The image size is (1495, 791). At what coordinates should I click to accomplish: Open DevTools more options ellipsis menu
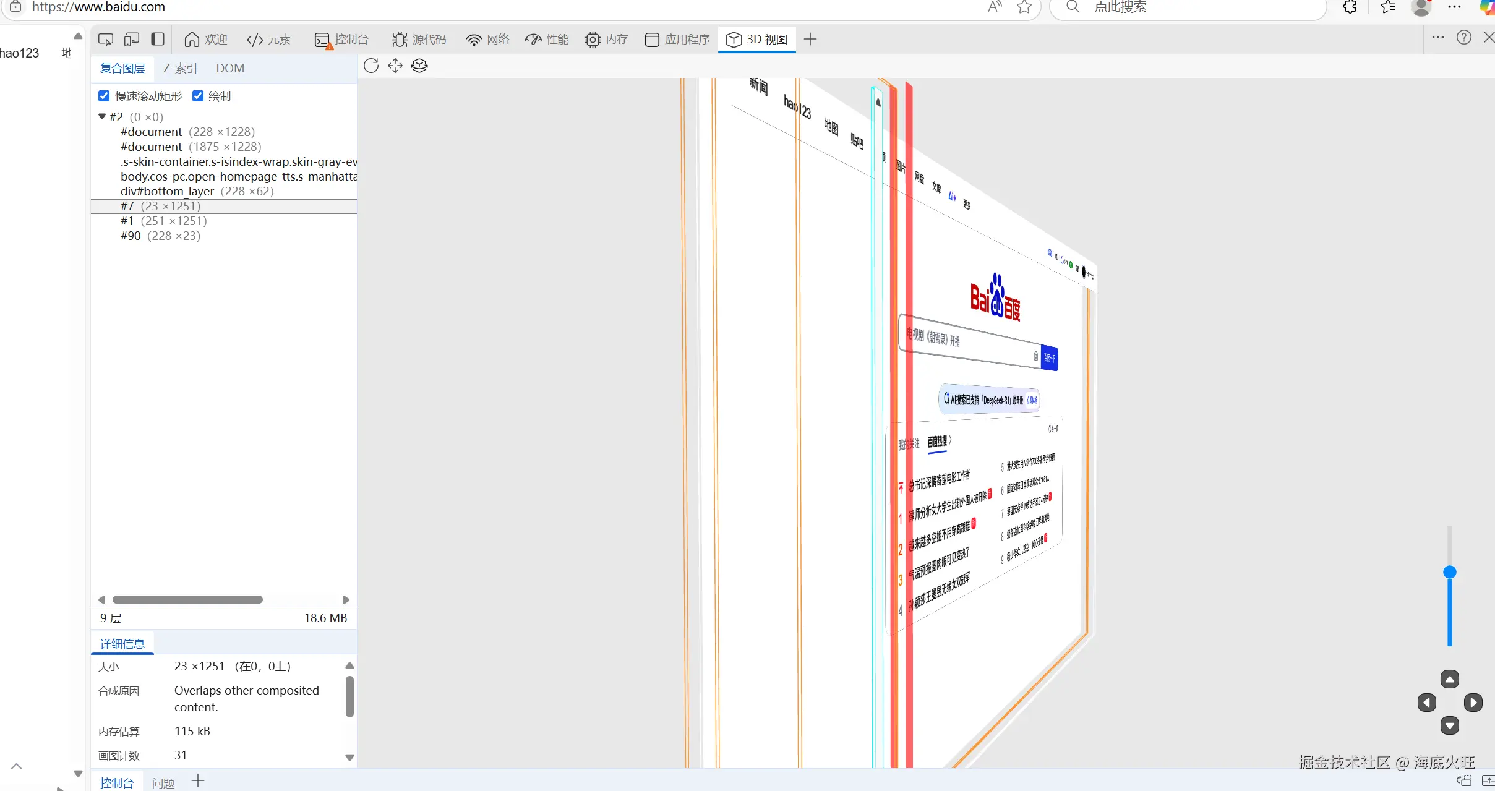coord(1437,38)
